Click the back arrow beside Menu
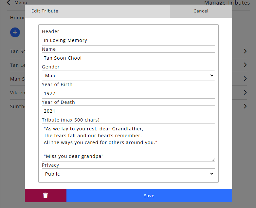Viewport: 256px width, 208px height. coord(9,3)
